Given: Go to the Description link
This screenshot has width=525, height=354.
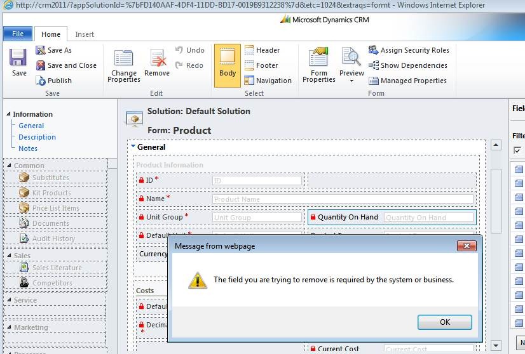Looking at the screenshot, I should click(x=37, y=137).
